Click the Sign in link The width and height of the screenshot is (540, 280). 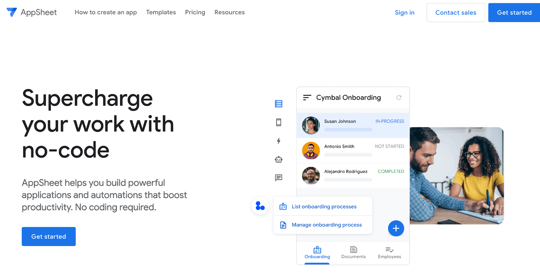404,13
